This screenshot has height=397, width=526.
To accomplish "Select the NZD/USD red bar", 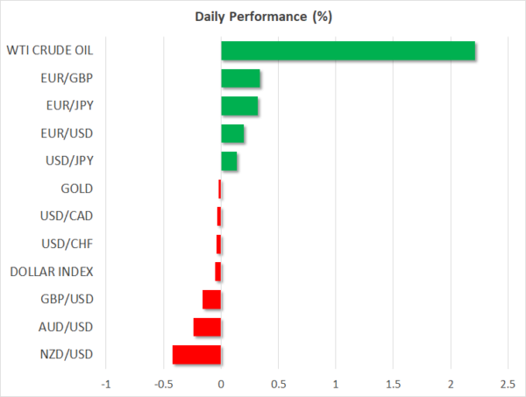I will pos(196,354).
